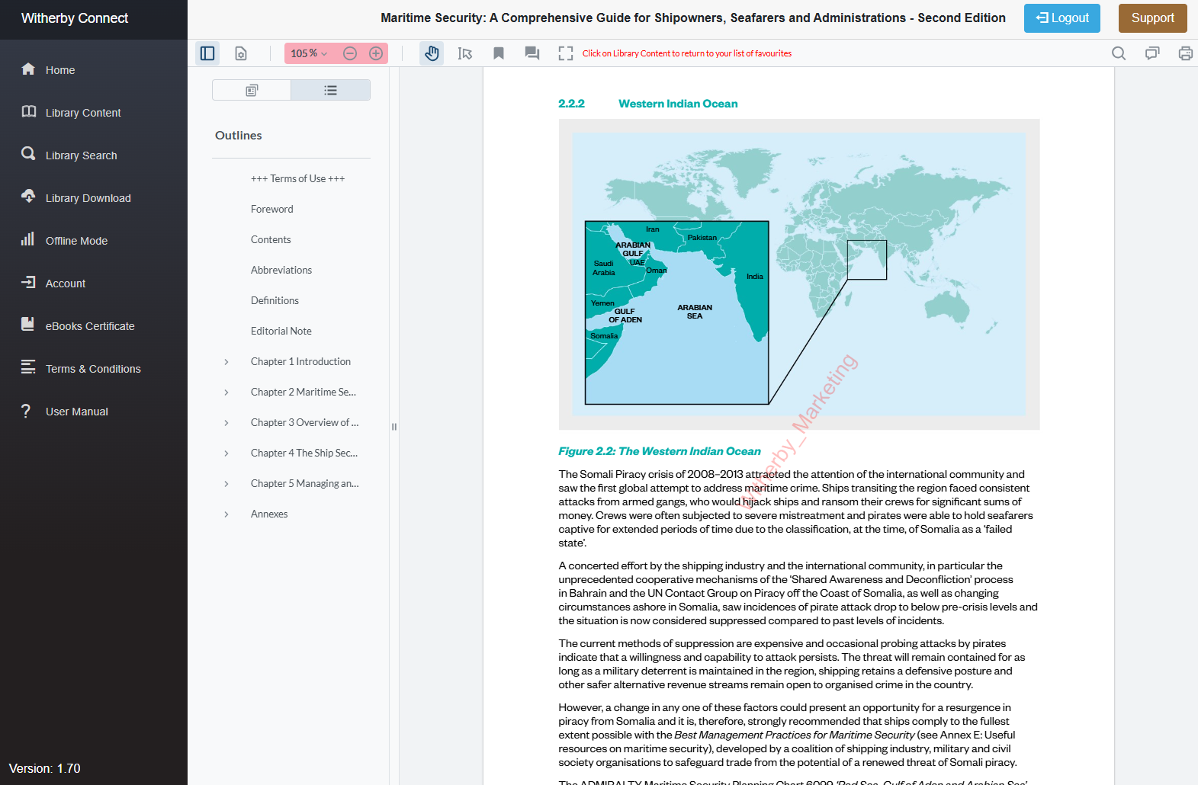Open the Abbreviations outline entry
Screen dimensions: 1198x785
point(281,270)
